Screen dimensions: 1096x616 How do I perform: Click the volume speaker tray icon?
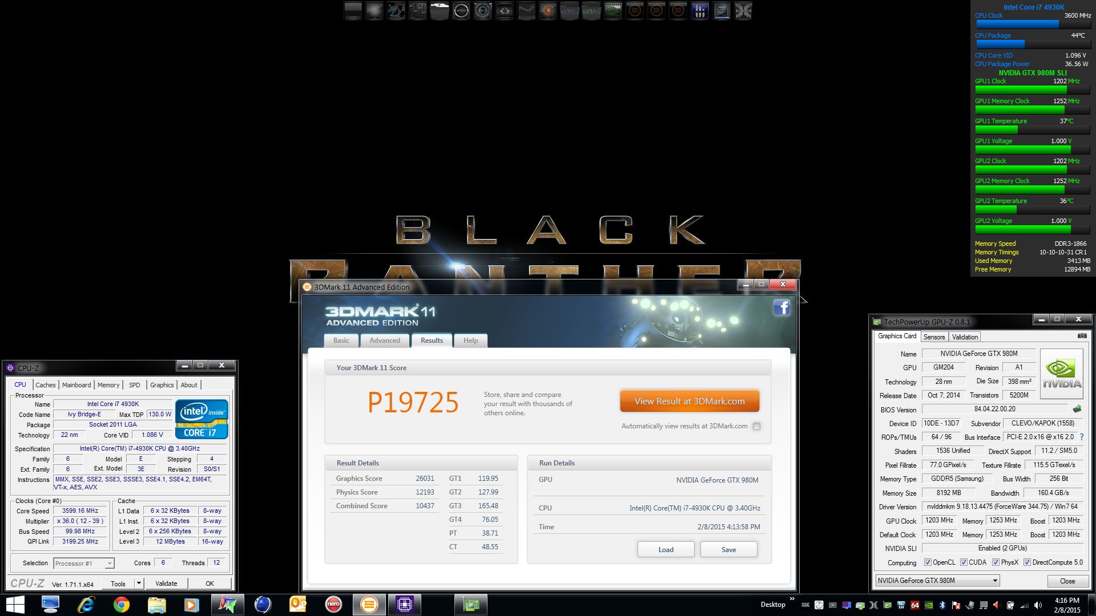pos(1038,605)
